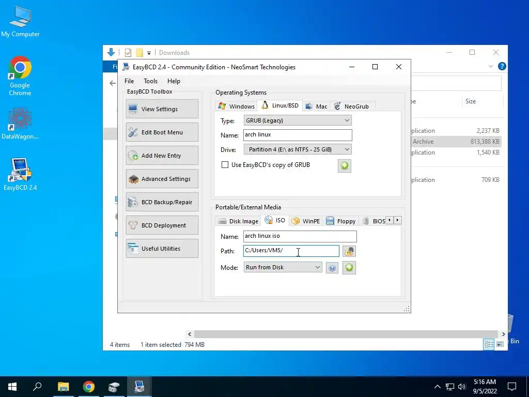This screenshot has width=529, height=397.
Task: Click the ISO Path text field
Action: point(291,251)
